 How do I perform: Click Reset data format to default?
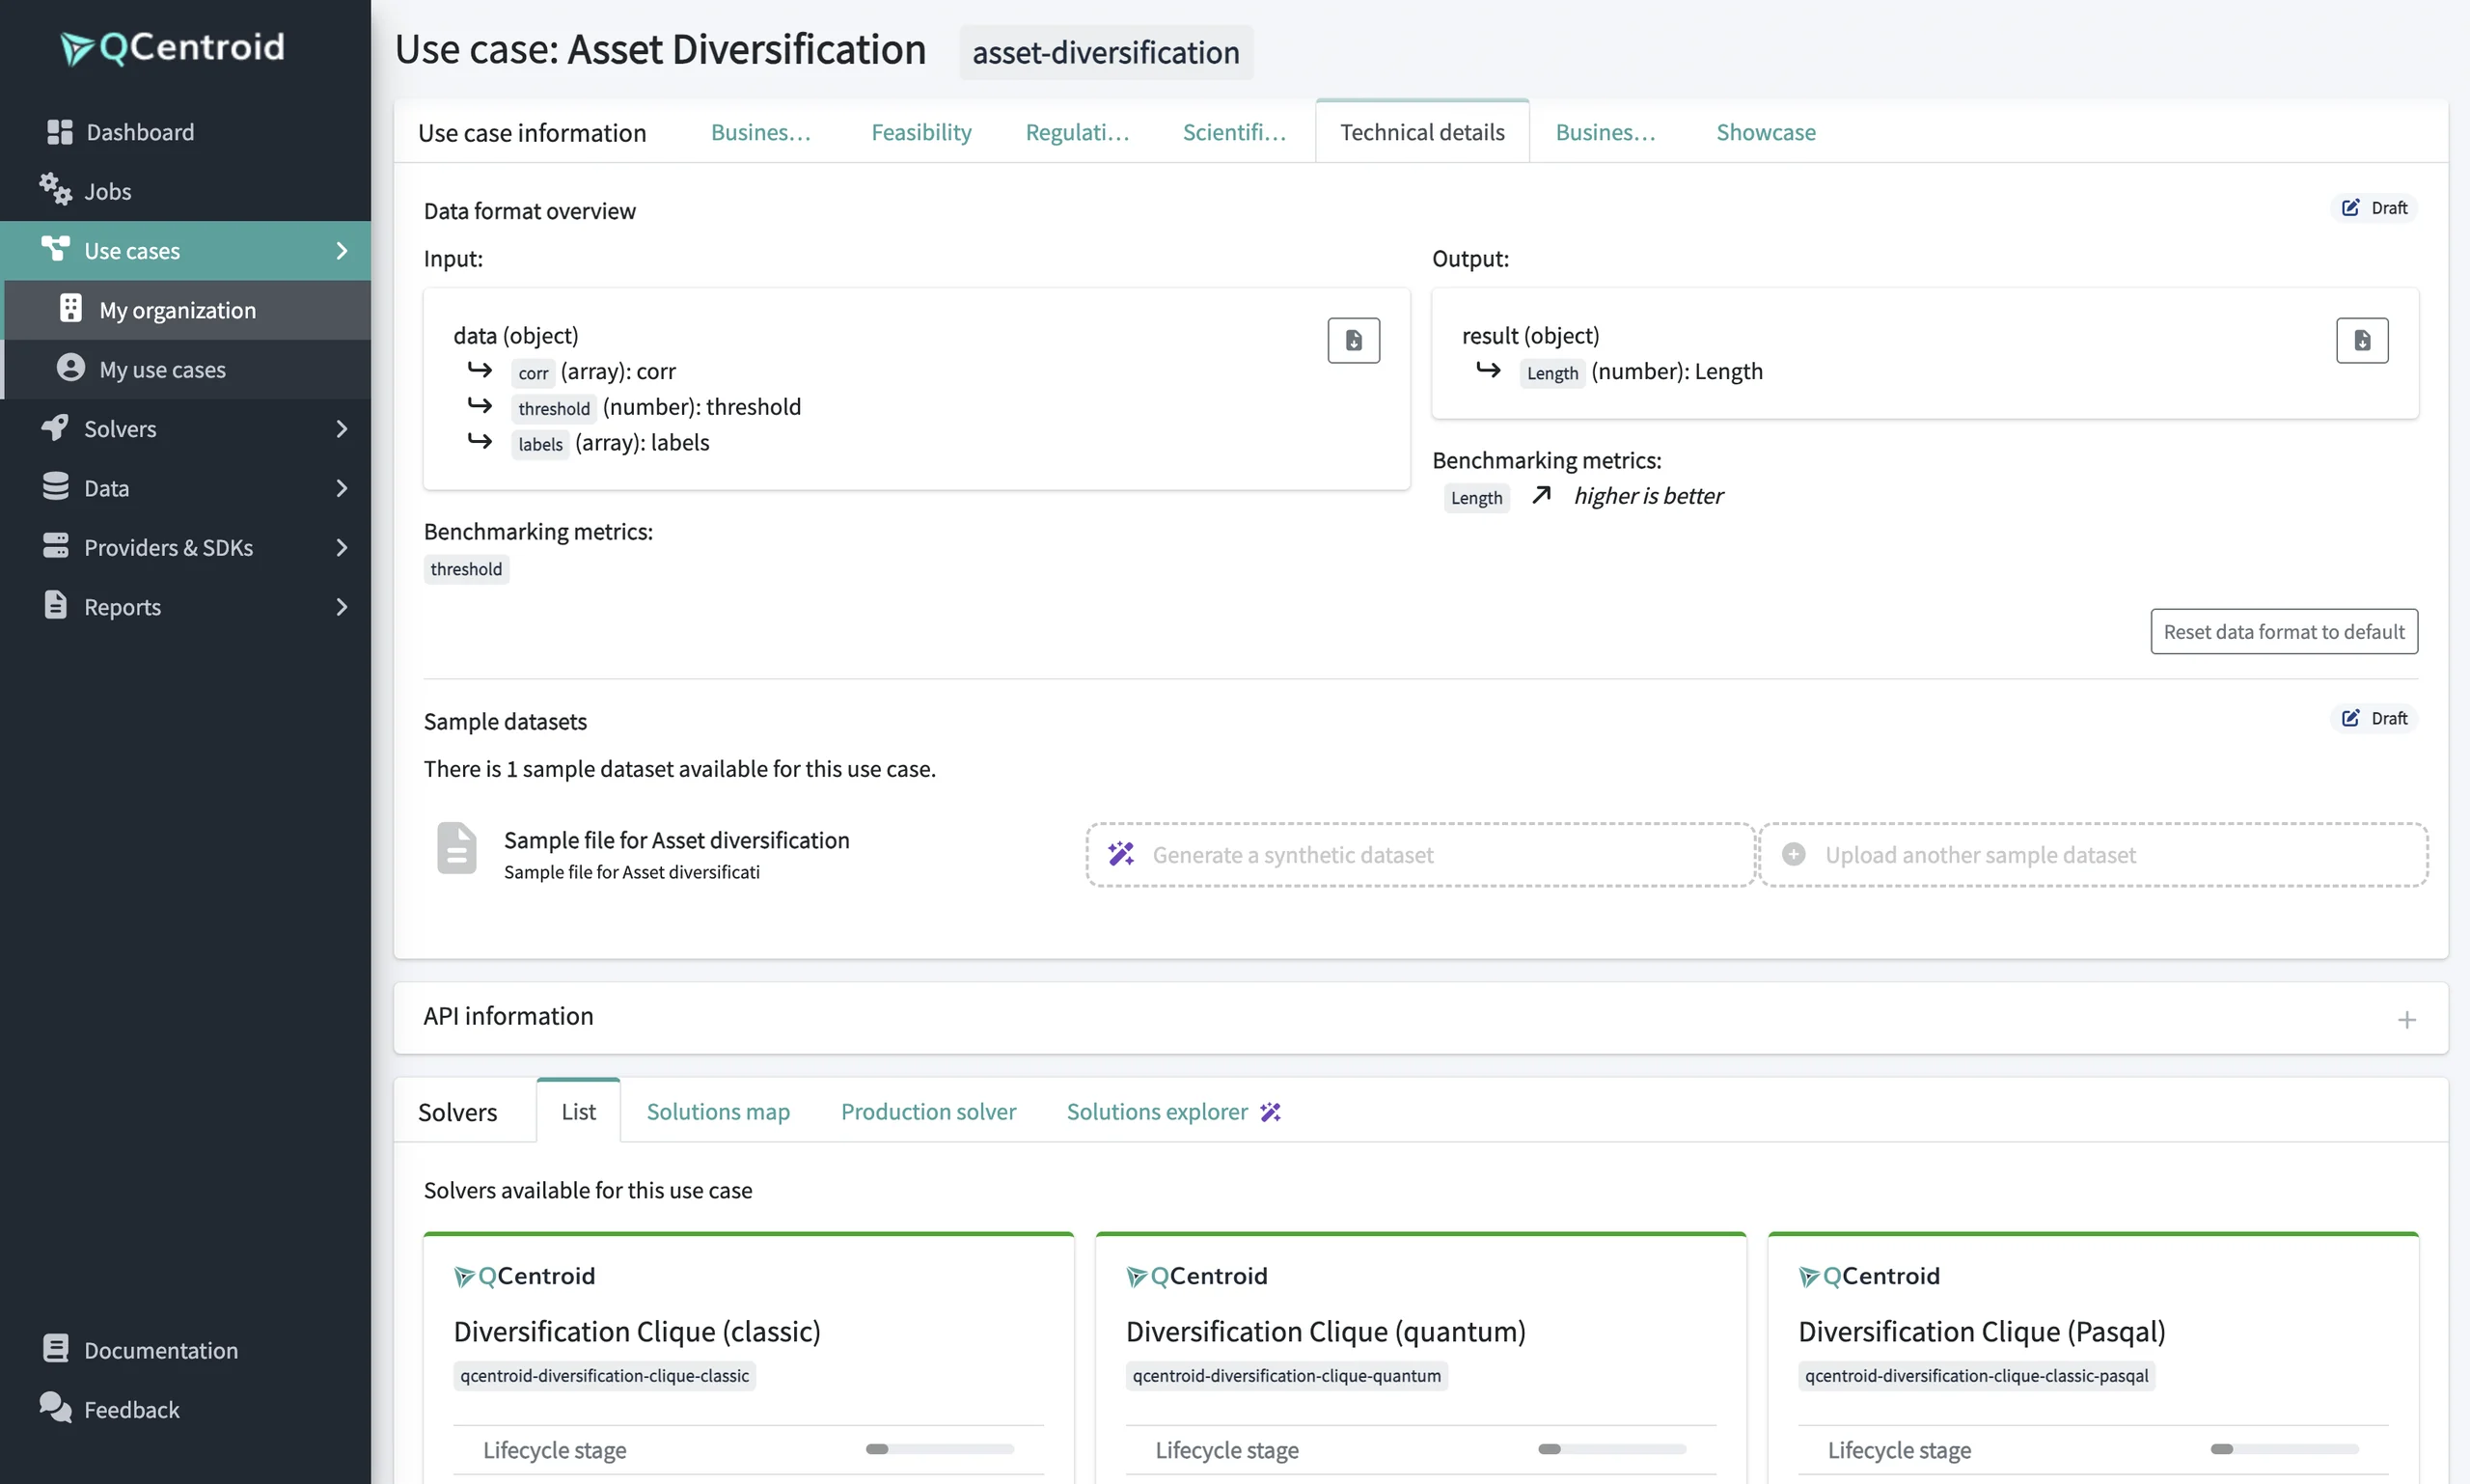(x=2283, y=631)
